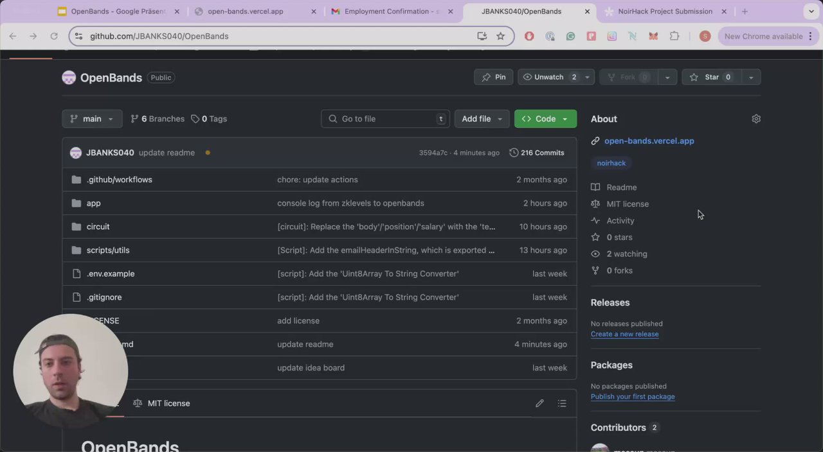Open 'console log from zklevels to openbands' commit
This screenshot has width=823, height=452.
[x=350, y=203]
